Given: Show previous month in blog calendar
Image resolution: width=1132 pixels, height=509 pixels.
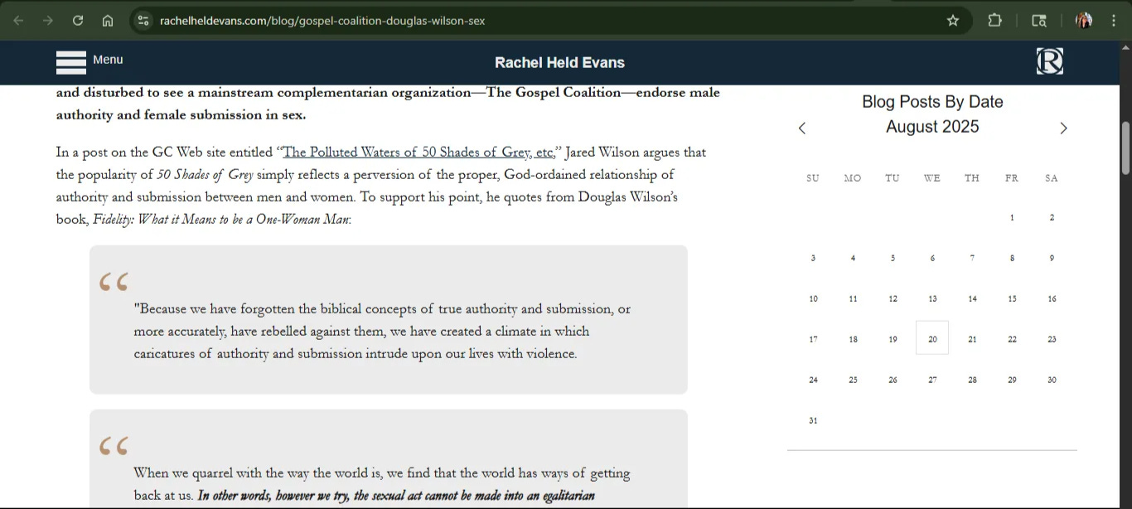Looking at the screenshot, I should [x=801, y=128].
